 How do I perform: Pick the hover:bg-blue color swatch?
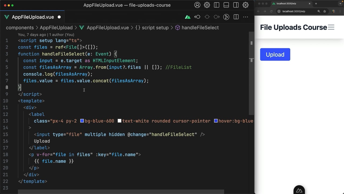(216, 121)
